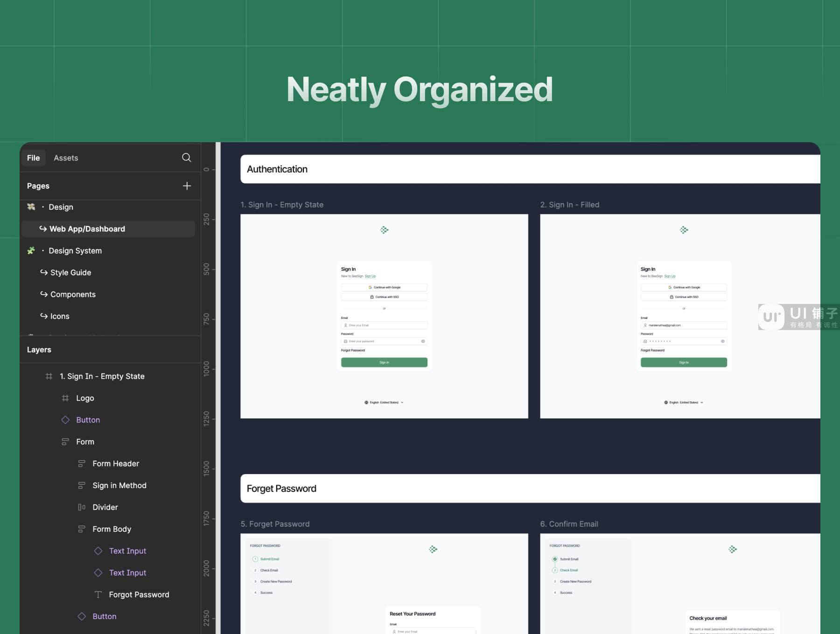This screenshot has height=634, width=840.
Task: Select the Forget Password section header
Action: 530,489
